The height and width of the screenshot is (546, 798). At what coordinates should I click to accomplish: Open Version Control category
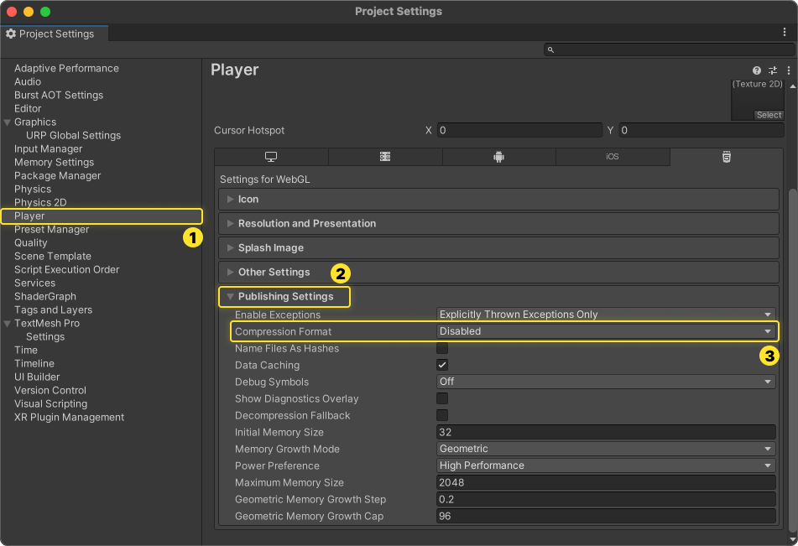click(x=50, y=390)
